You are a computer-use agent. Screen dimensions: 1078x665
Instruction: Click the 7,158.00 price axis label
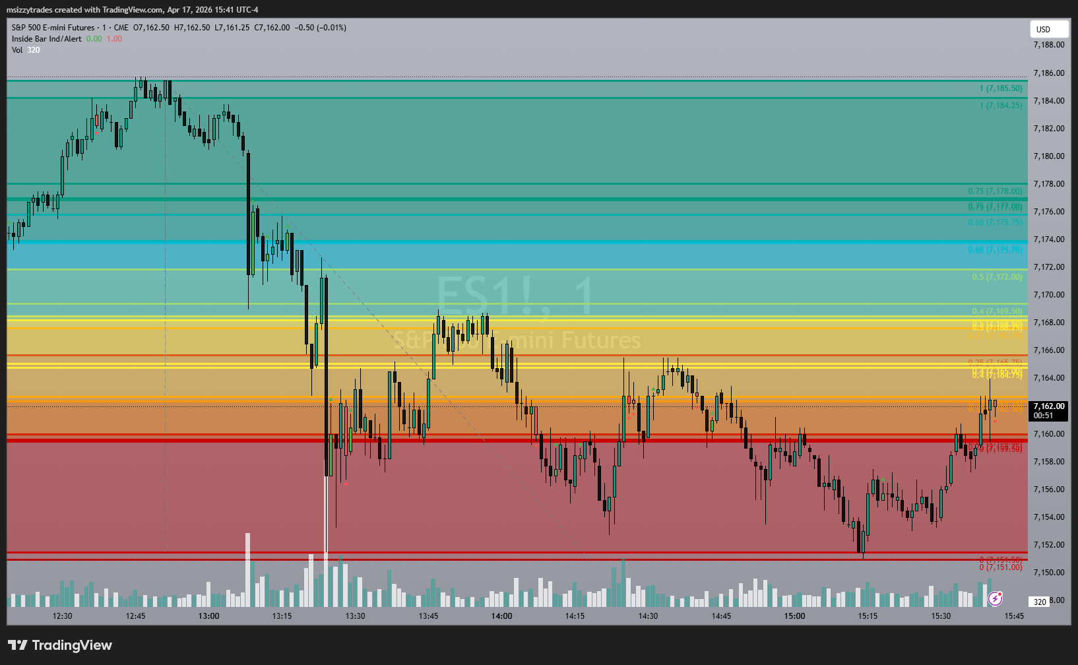point(1049,462)
